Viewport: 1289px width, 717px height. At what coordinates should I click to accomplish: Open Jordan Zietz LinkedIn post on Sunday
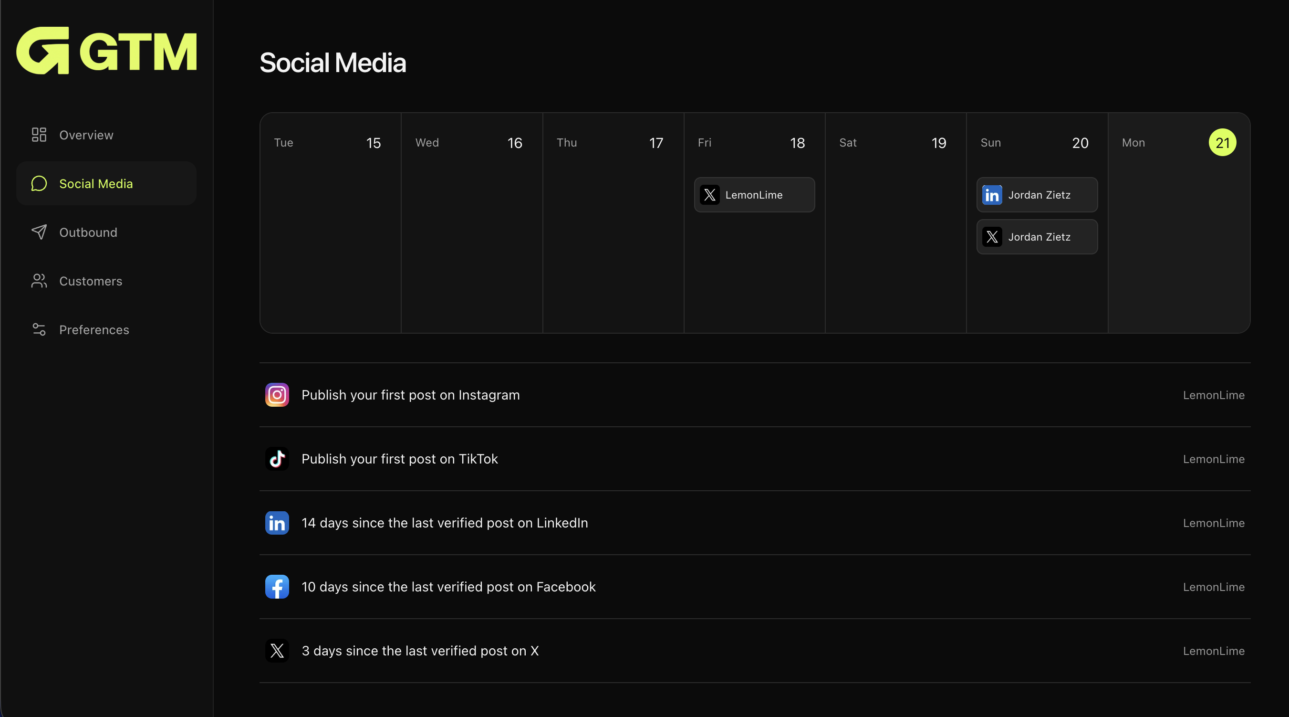pyautogui.click(x=1037, y=195)
